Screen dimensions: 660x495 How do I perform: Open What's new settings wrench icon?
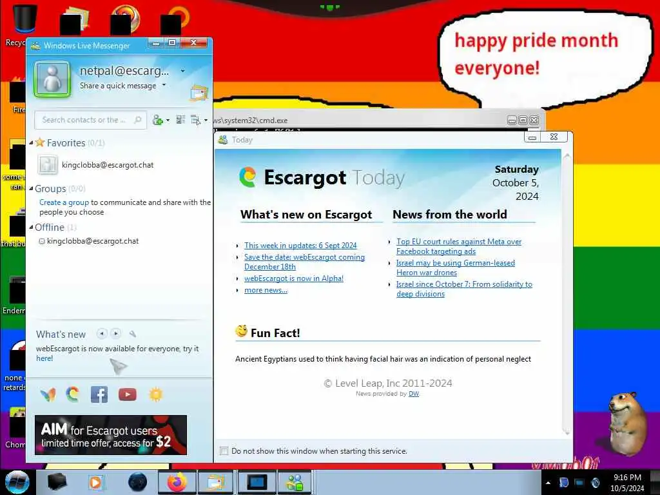[133, 335]
